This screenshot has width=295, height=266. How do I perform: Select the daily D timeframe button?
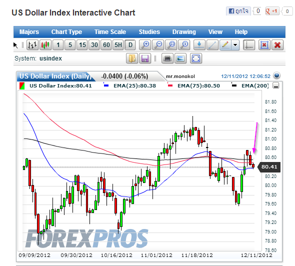[x=130, y=45]
